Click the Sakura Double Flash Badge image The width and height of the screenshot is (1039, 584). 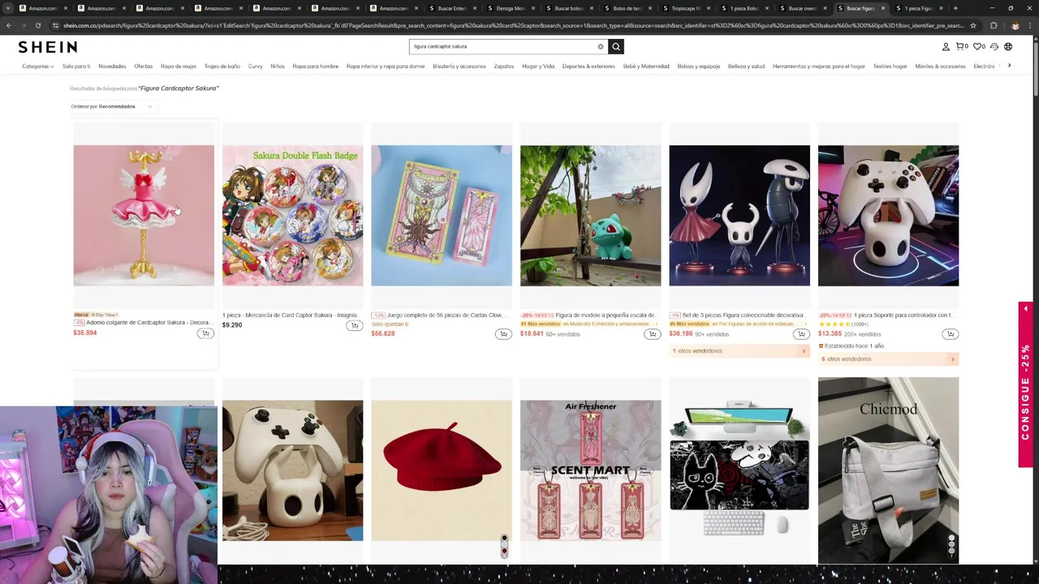pos(292,216)
